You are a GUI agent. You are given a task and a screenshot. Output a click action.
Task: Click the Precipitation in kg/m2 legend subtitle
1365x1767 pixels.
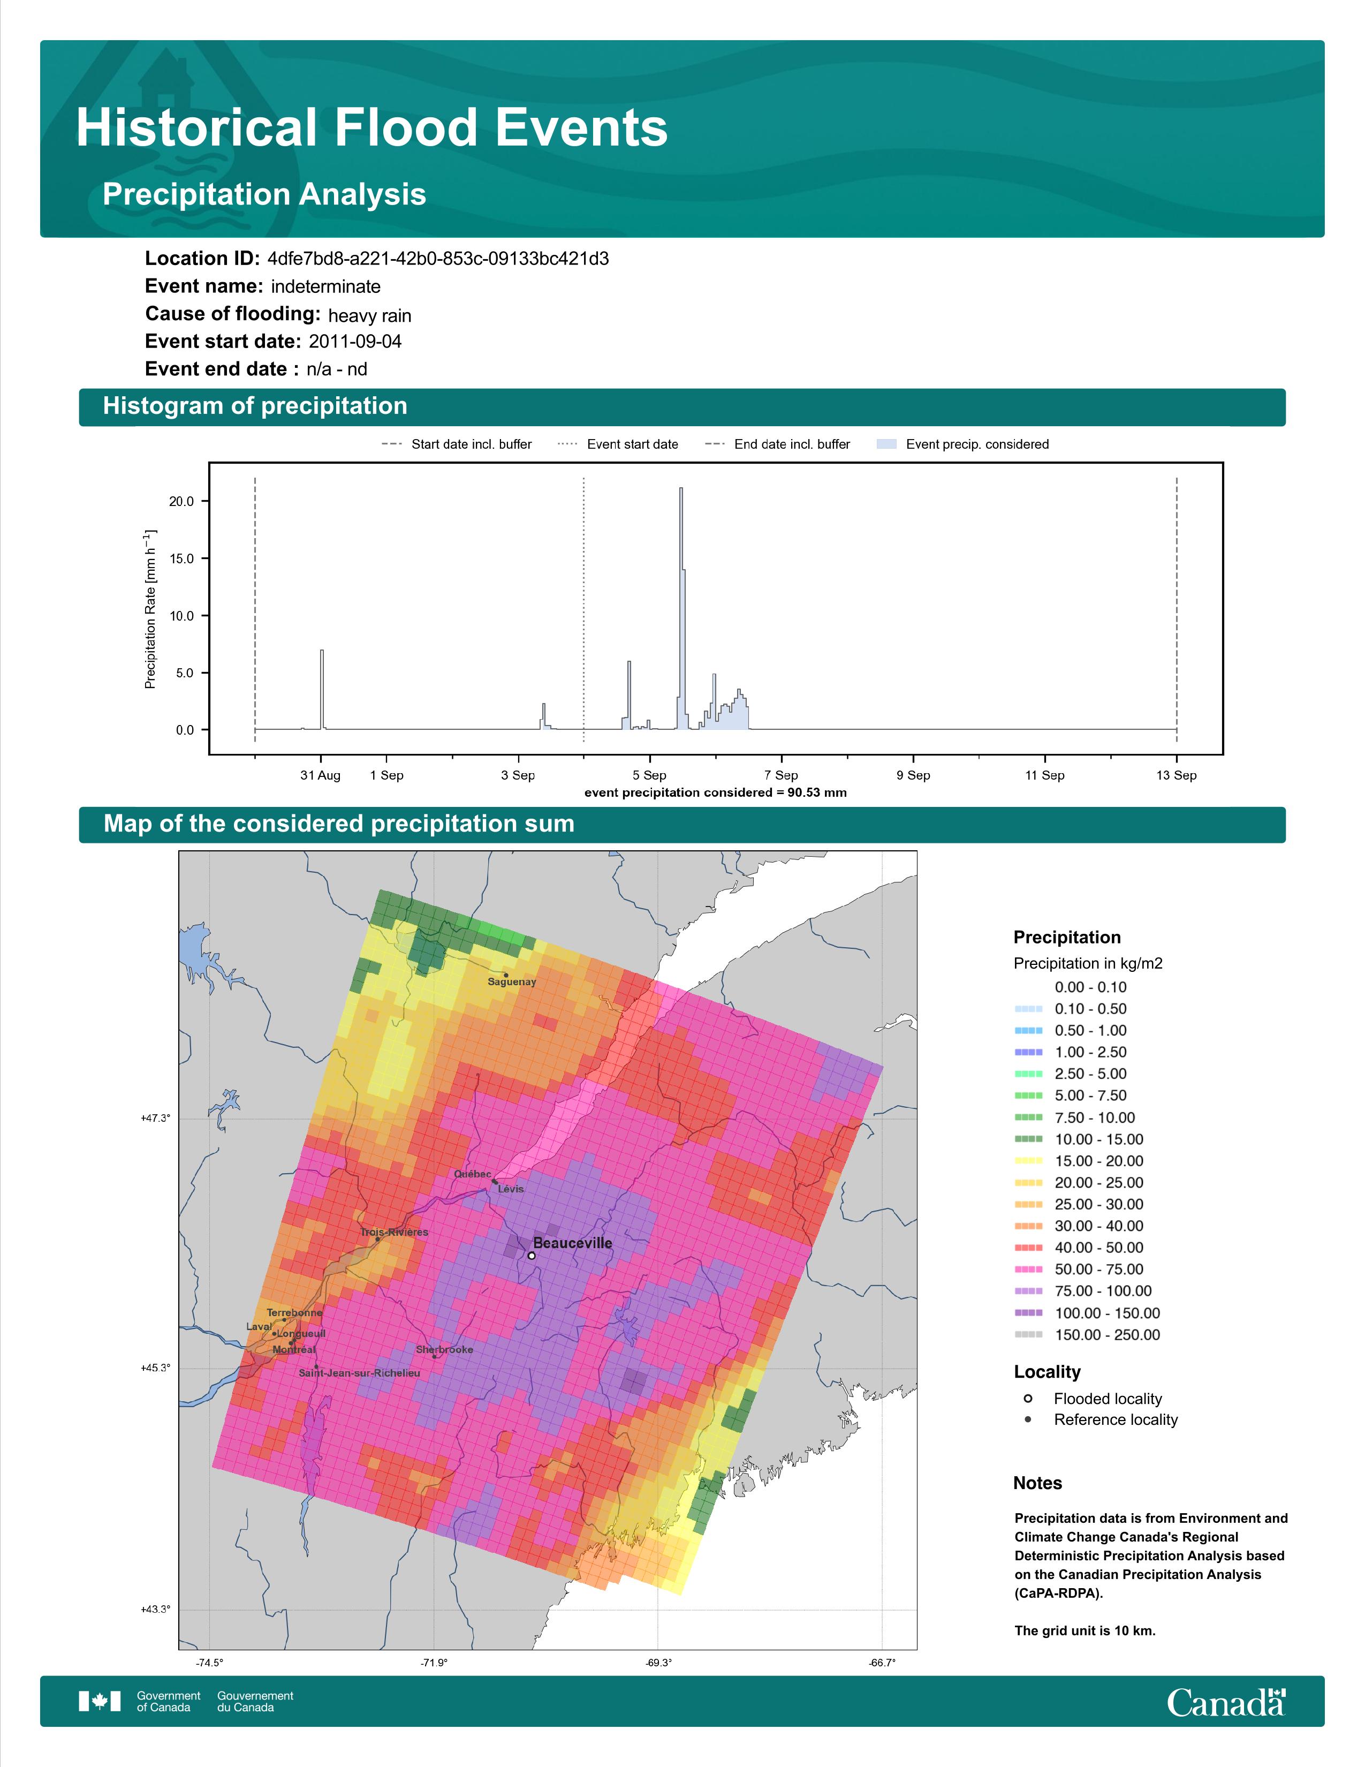(x=1088, y=964)
